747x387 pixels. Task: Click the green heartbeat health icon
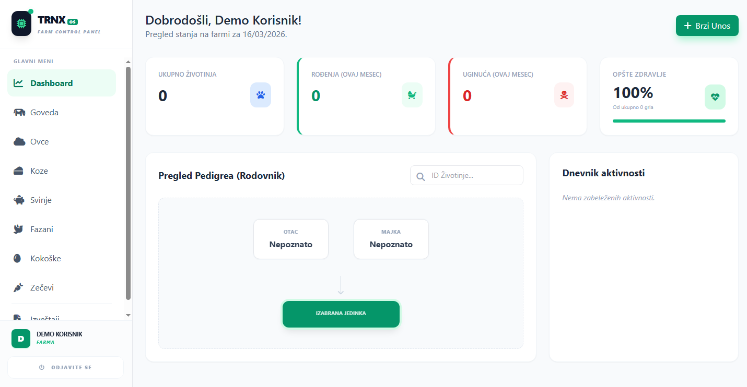tap(715, 97)
